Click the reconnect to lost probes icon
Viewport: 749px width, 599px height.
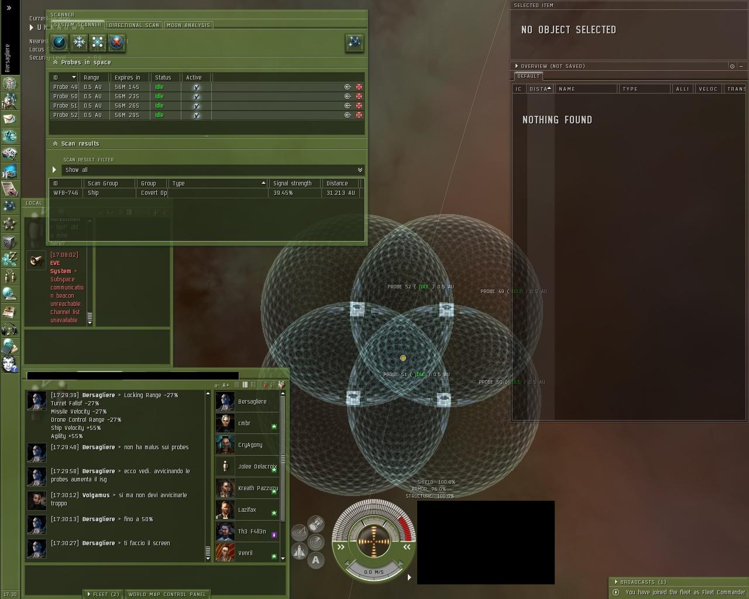(98, 42)
